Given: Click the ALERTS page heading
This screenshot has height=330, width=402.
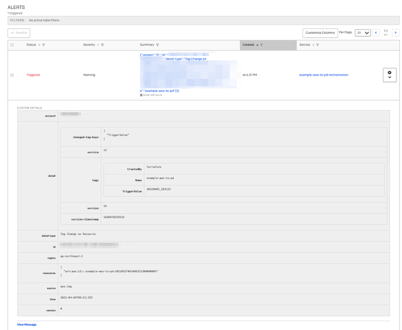Looking at the screenshot, I should pos(16,7).
